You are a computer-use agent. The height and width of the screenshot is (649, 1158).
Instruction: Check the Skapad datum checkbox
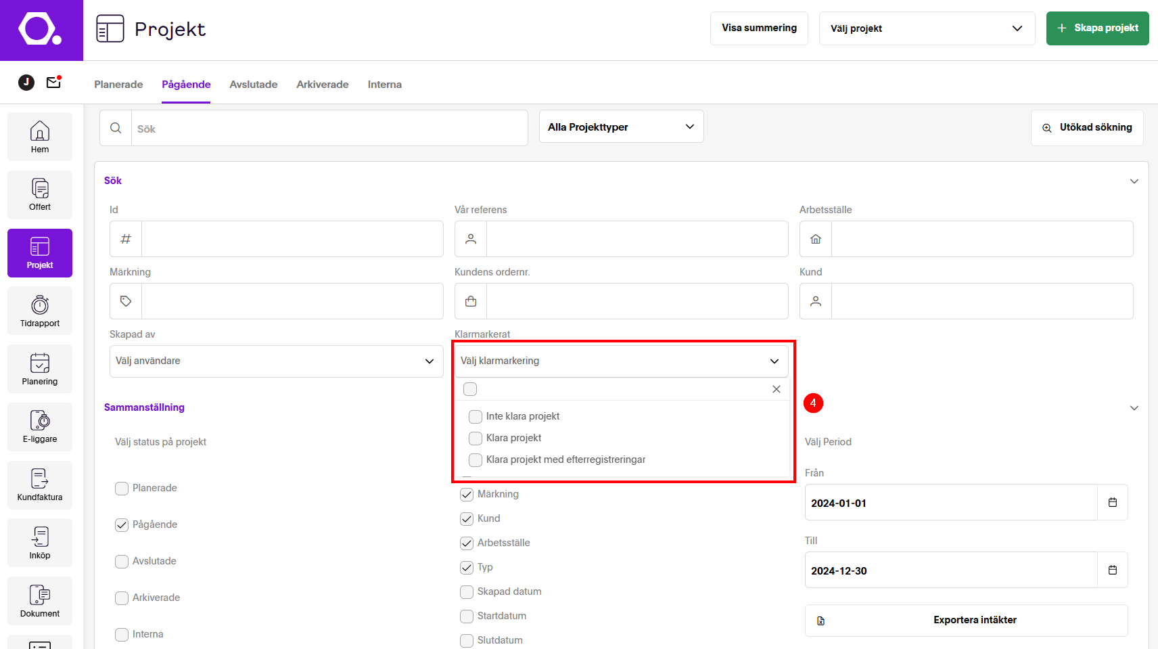[x=467, y=592]
